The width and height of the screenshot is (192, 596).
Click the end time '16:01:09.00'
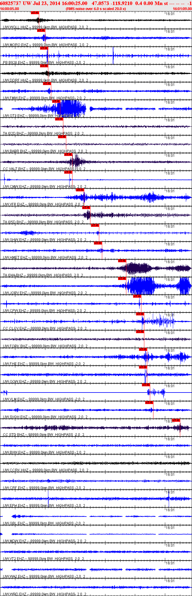[182, 9]
